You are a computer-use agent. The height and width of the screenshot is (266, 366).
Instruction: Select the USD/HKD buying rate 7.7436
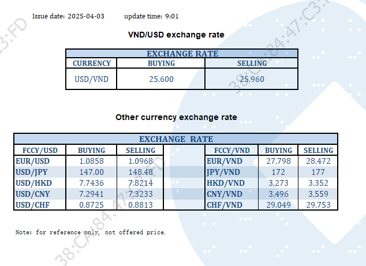click(91, 183)
